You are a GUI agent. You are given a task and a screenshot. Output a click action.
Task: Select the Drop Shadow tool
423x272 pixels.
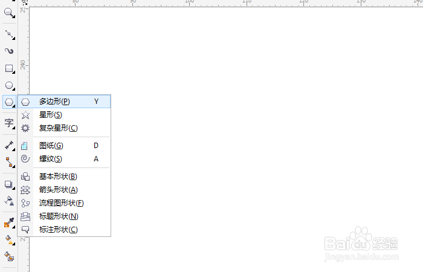coord(9,184)
